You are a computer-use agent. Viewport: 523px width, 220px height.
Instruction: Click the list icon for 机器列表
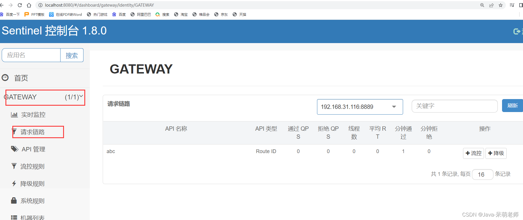(14, 217)
